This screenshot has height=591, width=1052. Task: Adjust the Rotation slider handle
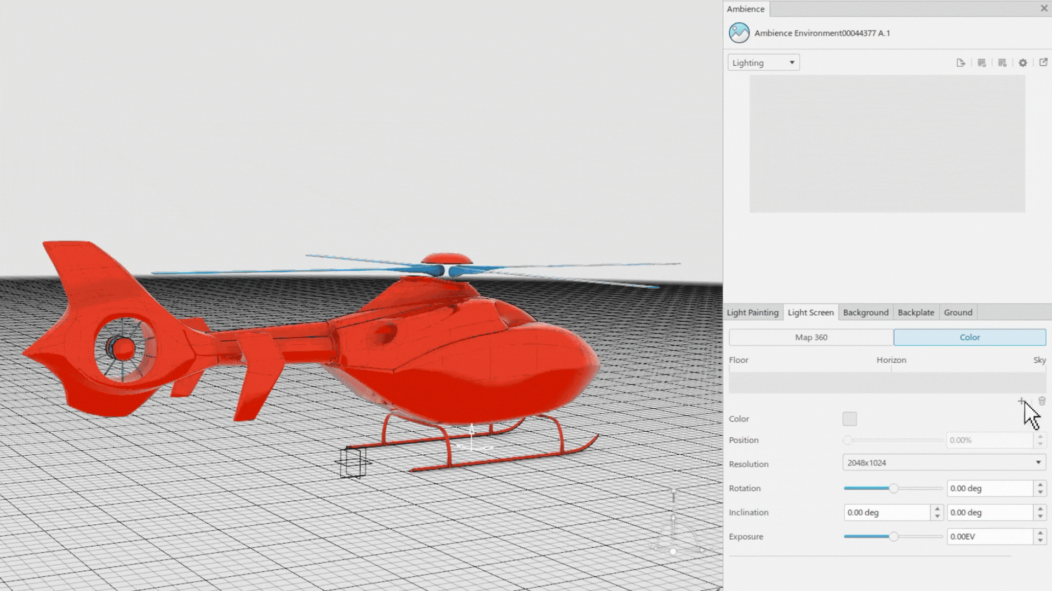[x=894, y=488]
